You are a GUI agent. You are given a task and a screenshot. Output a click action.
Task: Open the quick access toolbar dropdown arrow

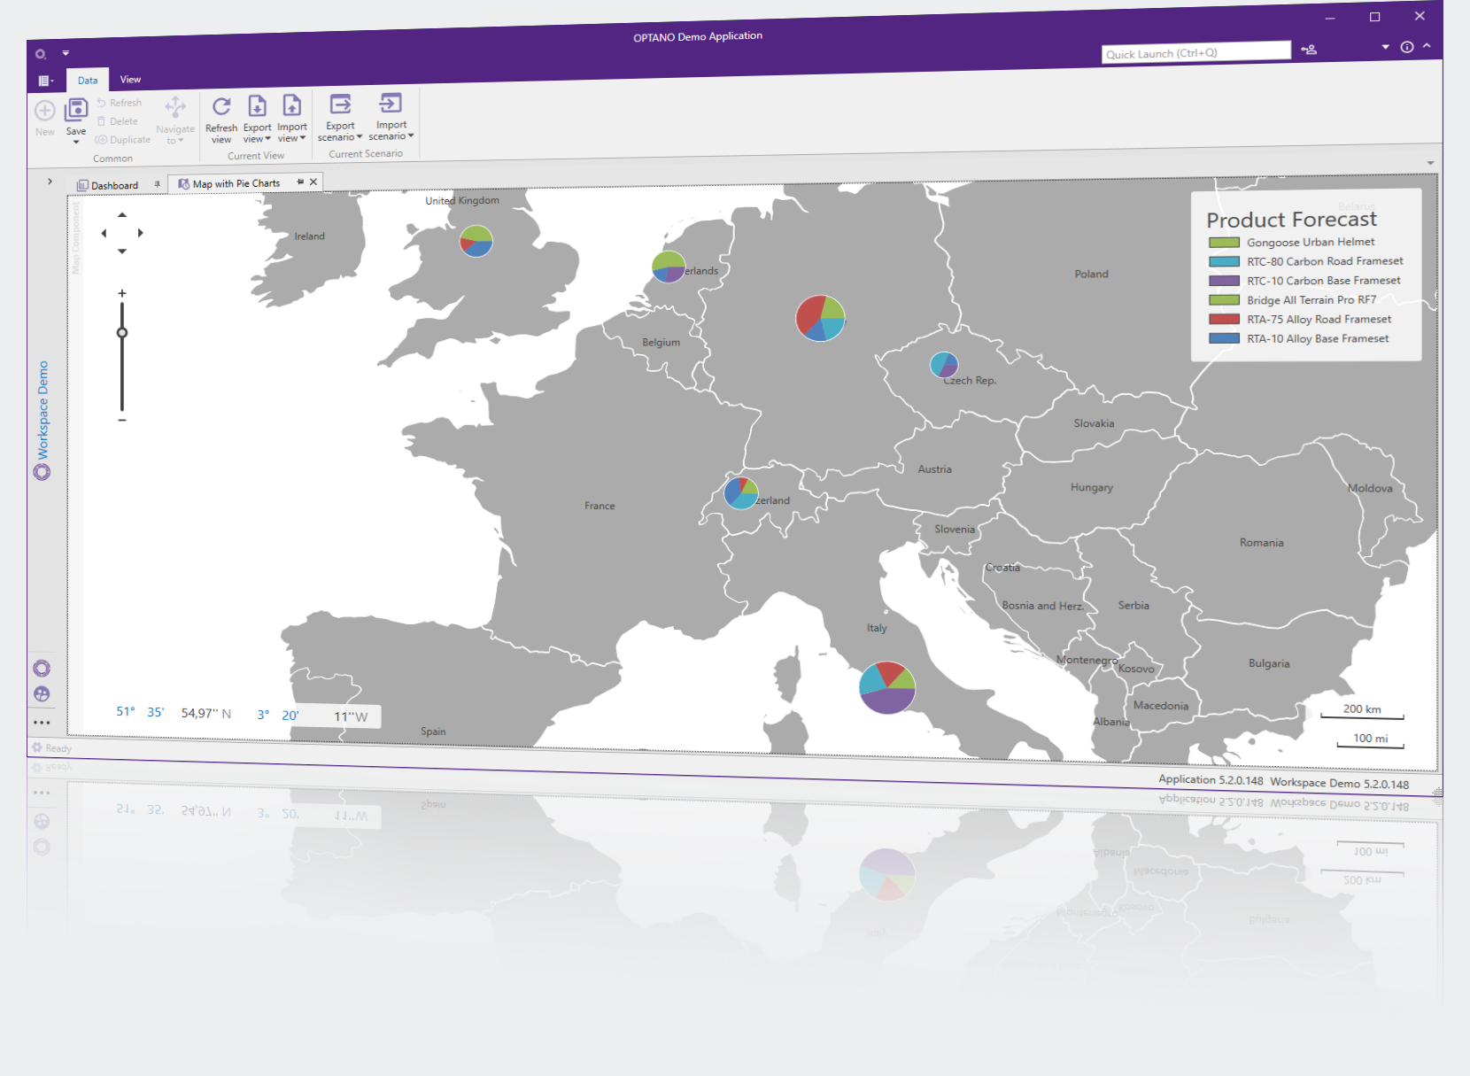coord(66,53)
